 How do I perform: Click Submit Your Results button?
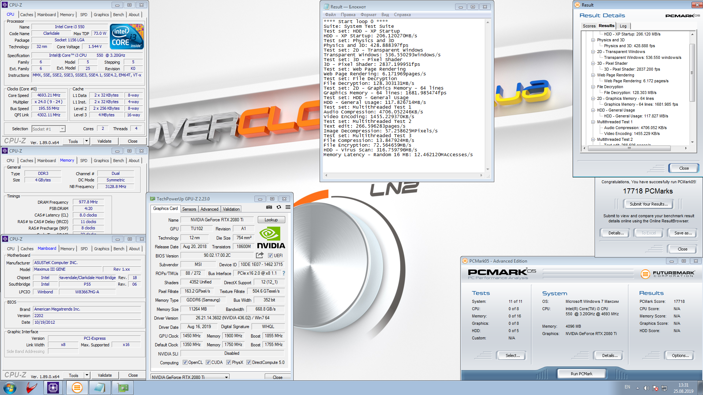[648, 204]
